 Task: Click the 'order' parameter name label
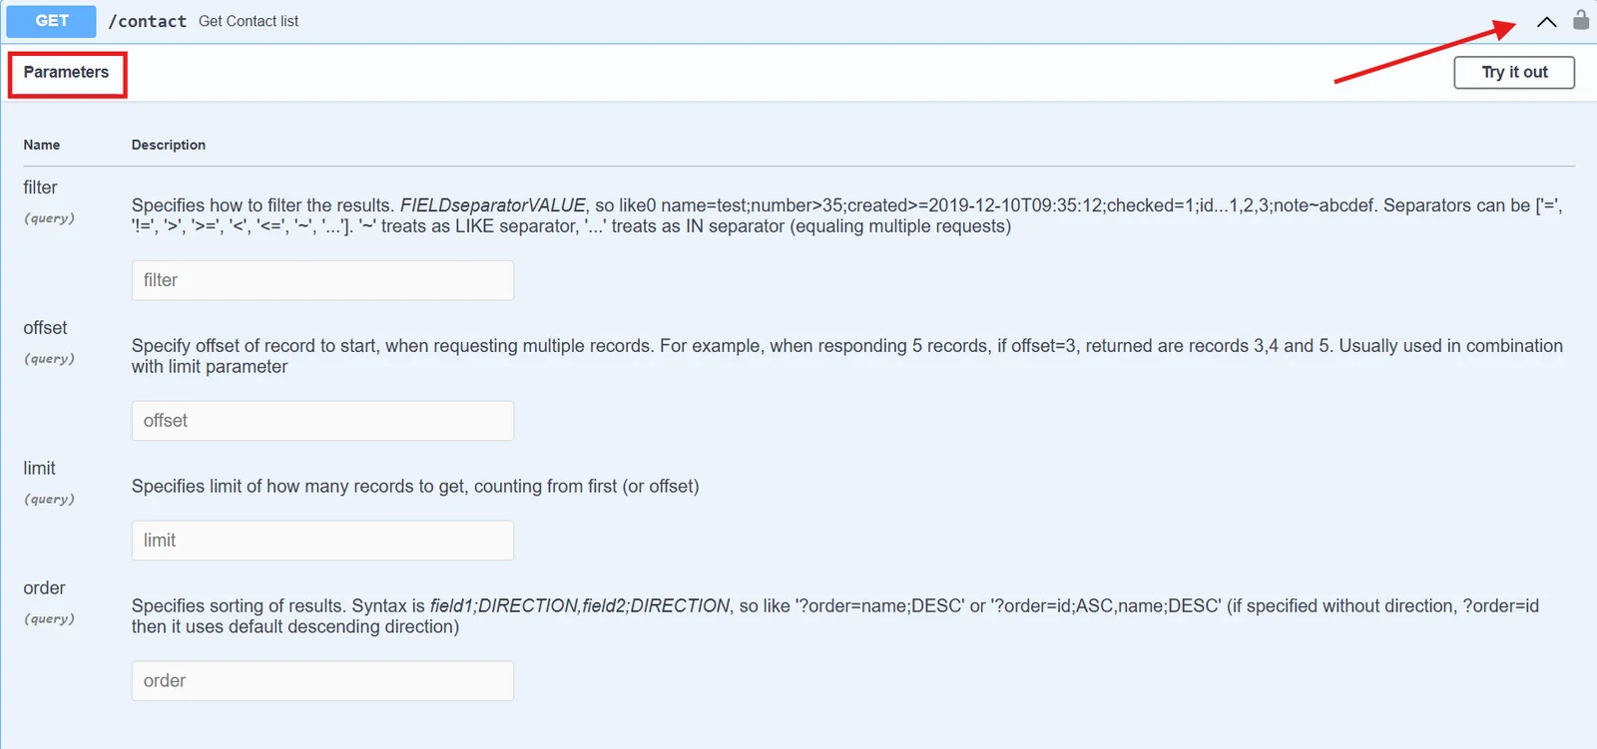pos(44,588)
